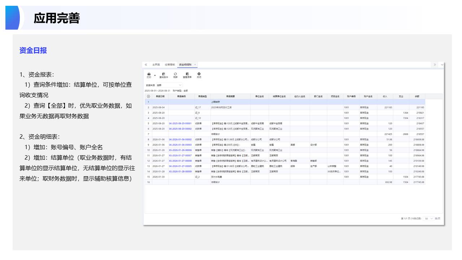Viewport: 462px width, 260px height.
Task: Expand the print options dropdown arrow
Action: (155, 75)
